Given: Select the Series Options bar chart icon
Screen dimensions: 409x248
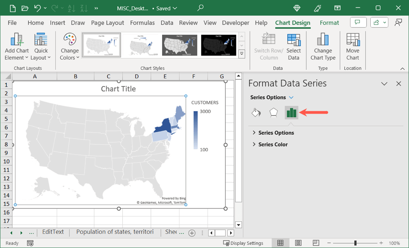Looking at the screenshot, I should (x=291, y=113).
